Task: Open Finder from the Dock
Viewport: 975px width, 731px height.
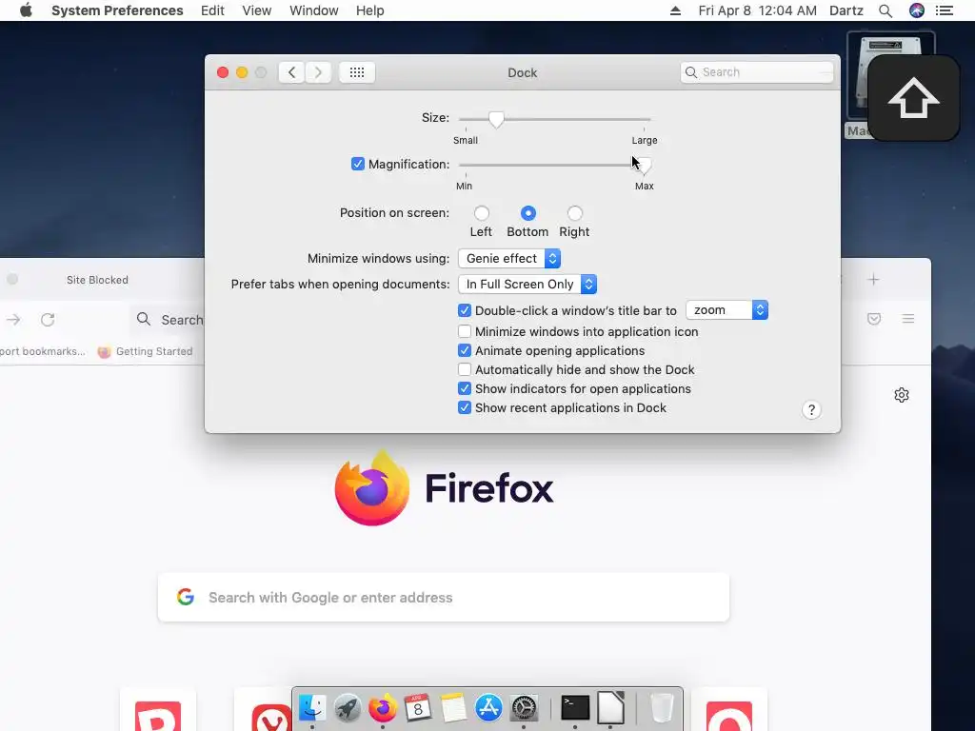Action: tap(311, 708)
